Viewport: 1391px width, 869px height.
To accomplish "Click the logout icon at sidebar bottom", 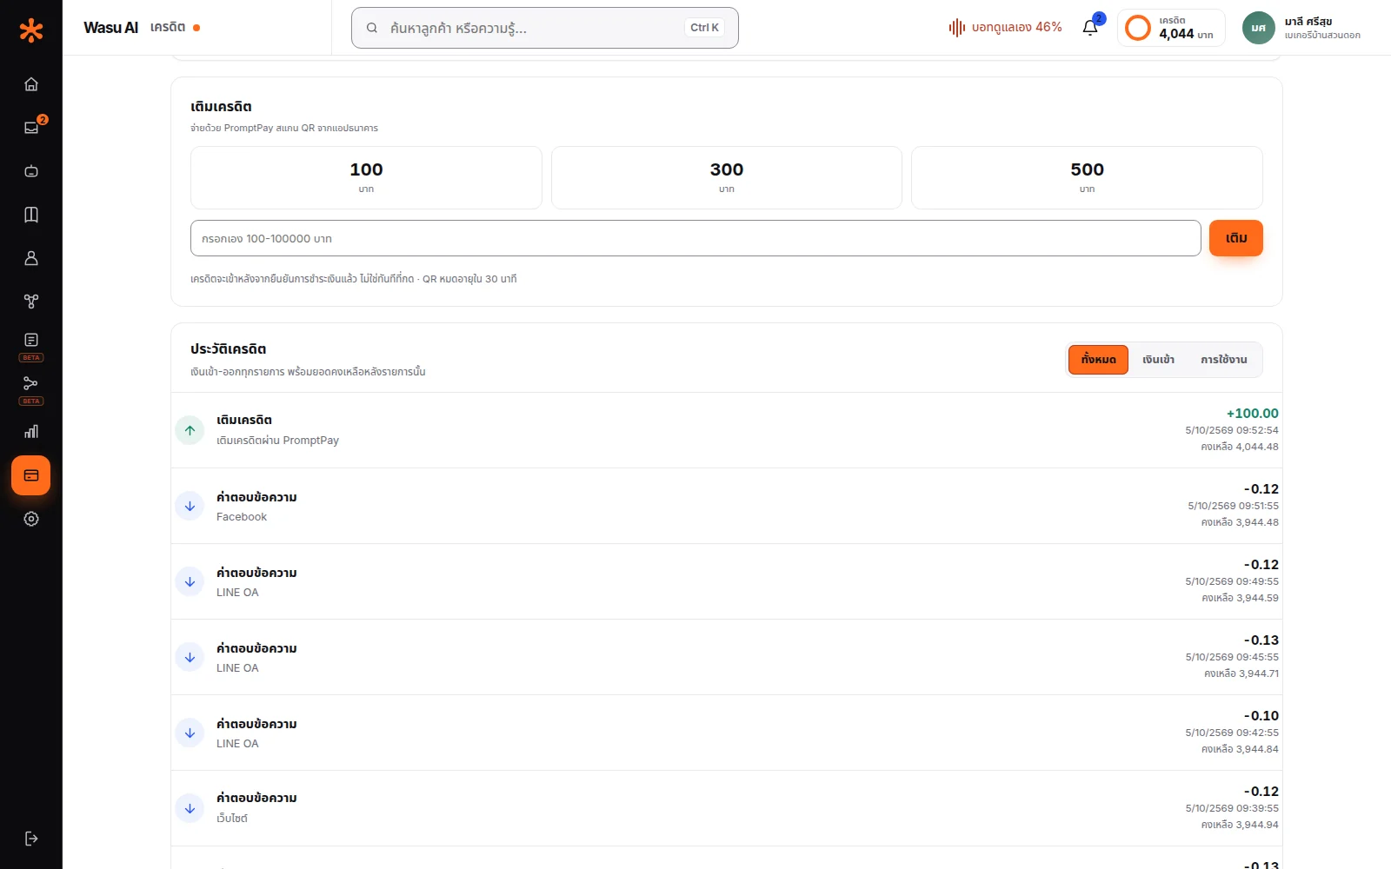I will click(31, 839).
